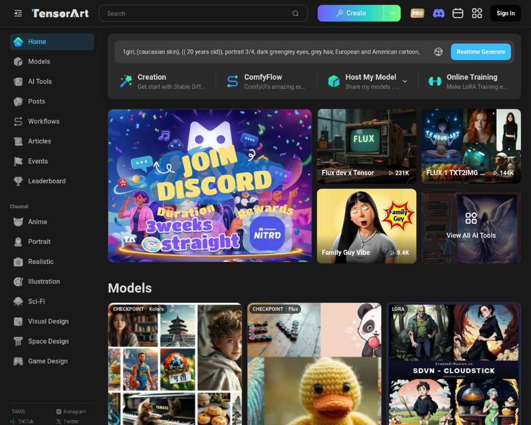Randomize prompt with the dice icon
531x425 pixels.
(439, 52)
